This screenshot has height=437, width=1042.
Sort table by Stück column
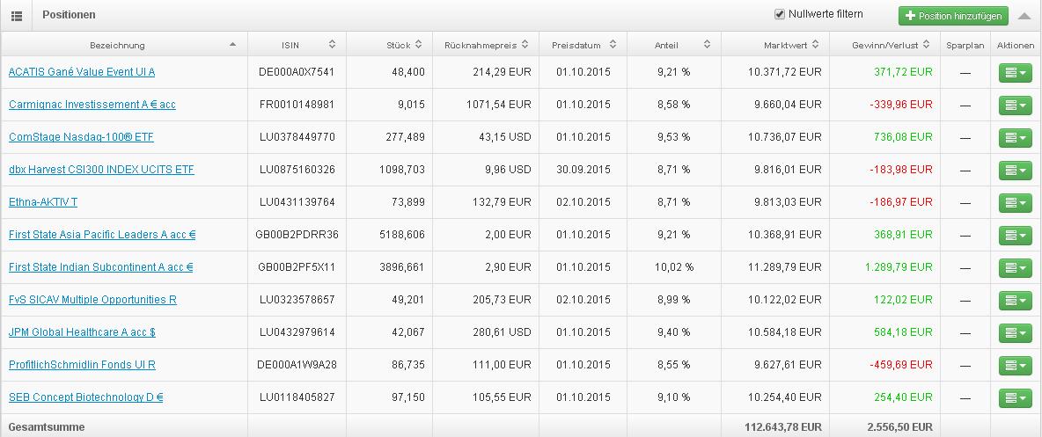[x=398, y=45]
